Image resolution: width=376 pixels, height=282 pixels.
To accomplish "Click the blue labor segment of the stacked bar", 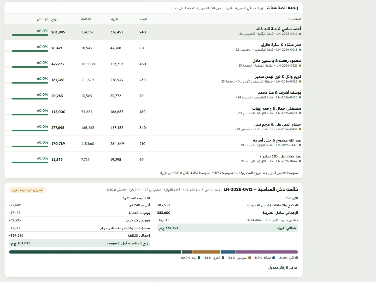I will pos(228,252).
